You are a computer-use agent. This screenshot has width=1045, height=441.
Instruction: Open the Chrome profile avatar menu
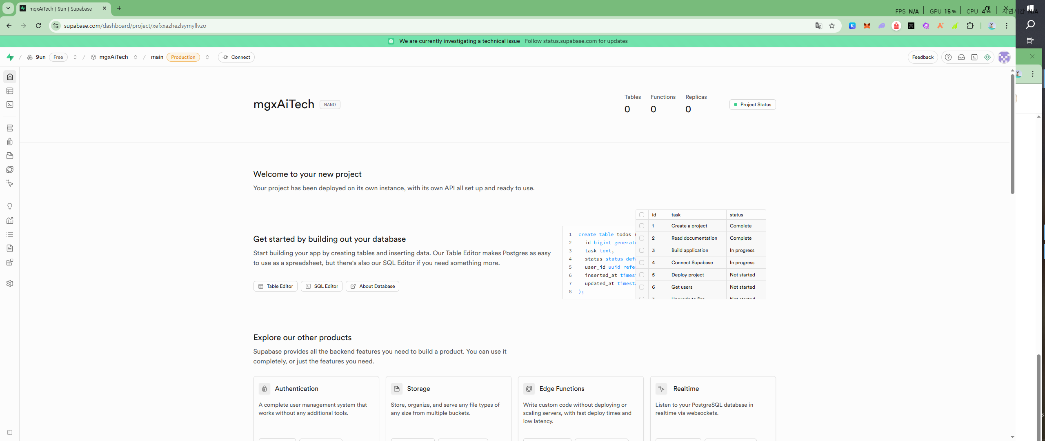pyautogui.click(x=992, y=26)
